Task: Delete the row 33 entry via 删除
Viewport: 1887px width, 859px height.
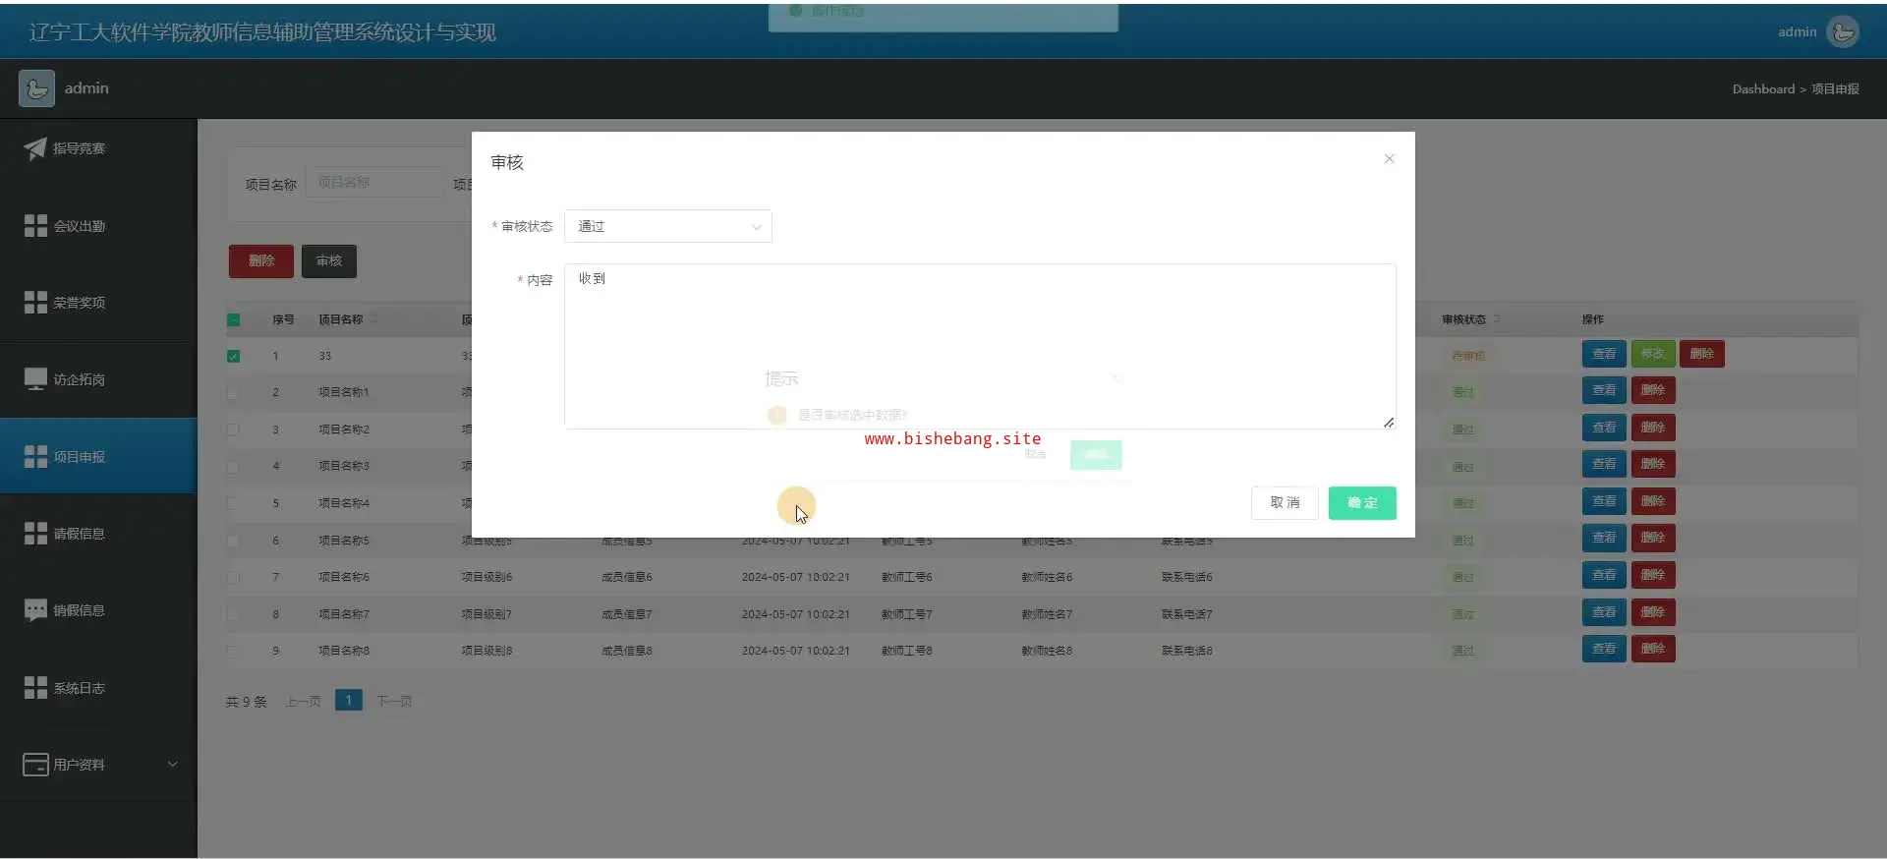Action: 1702,354
